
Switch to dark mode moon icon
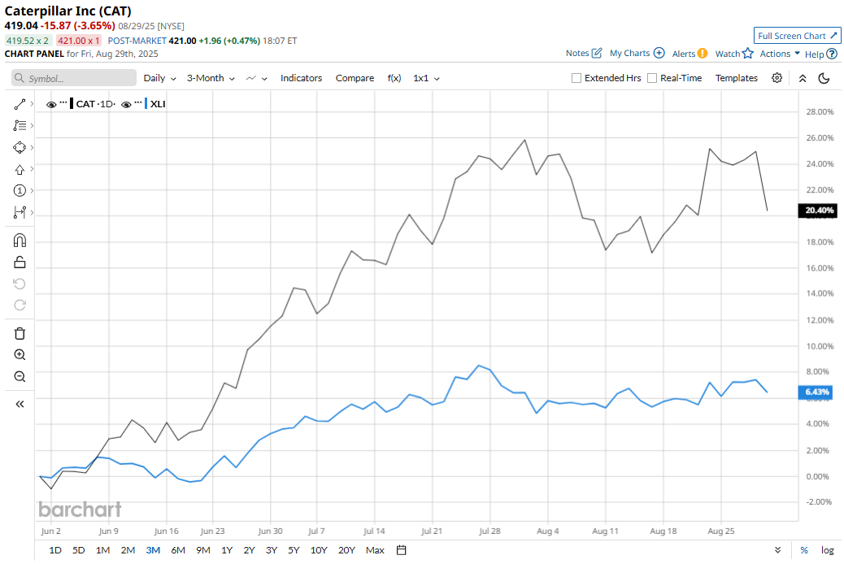coord(824,79)
